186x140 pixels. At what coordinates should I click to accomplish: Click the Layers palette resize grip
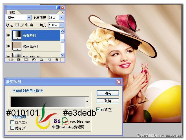pyautogui.click(x=63, y=60)
